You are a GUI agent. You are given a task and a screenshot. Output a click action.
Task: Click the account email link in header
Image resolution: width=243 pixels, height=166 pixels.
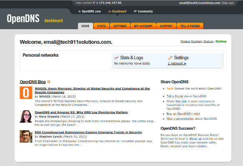(x=200, y=3)
